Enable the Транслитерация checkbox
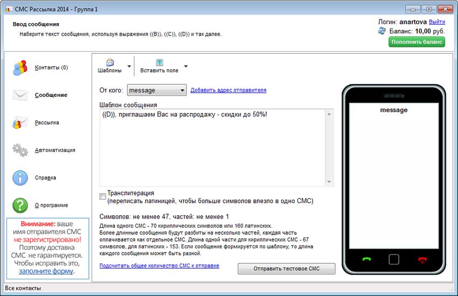Viewport: 458px width, 296px height. 102,196
